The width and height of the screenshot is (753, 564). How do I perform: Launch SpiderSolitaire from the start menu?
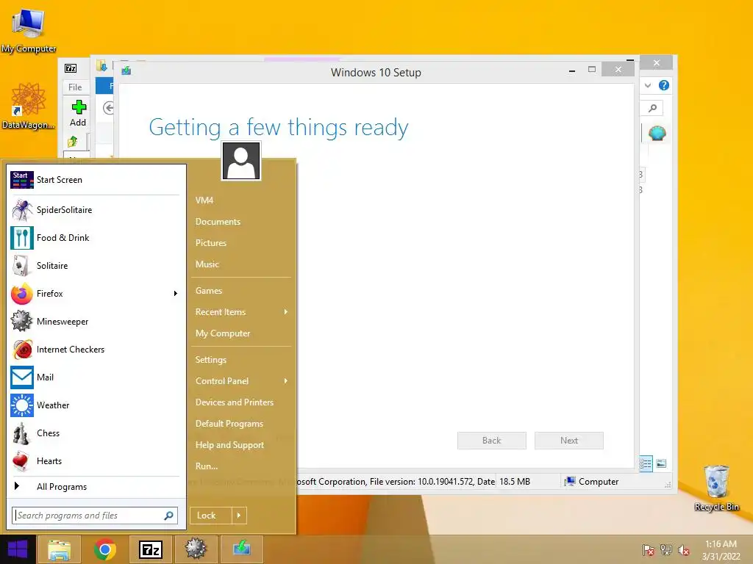[95, 210]
